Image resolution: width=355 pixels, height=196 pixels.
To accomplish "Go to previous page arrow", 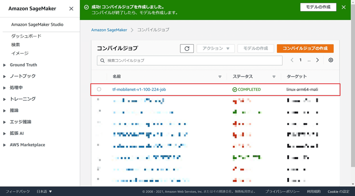I will (292, 60).
